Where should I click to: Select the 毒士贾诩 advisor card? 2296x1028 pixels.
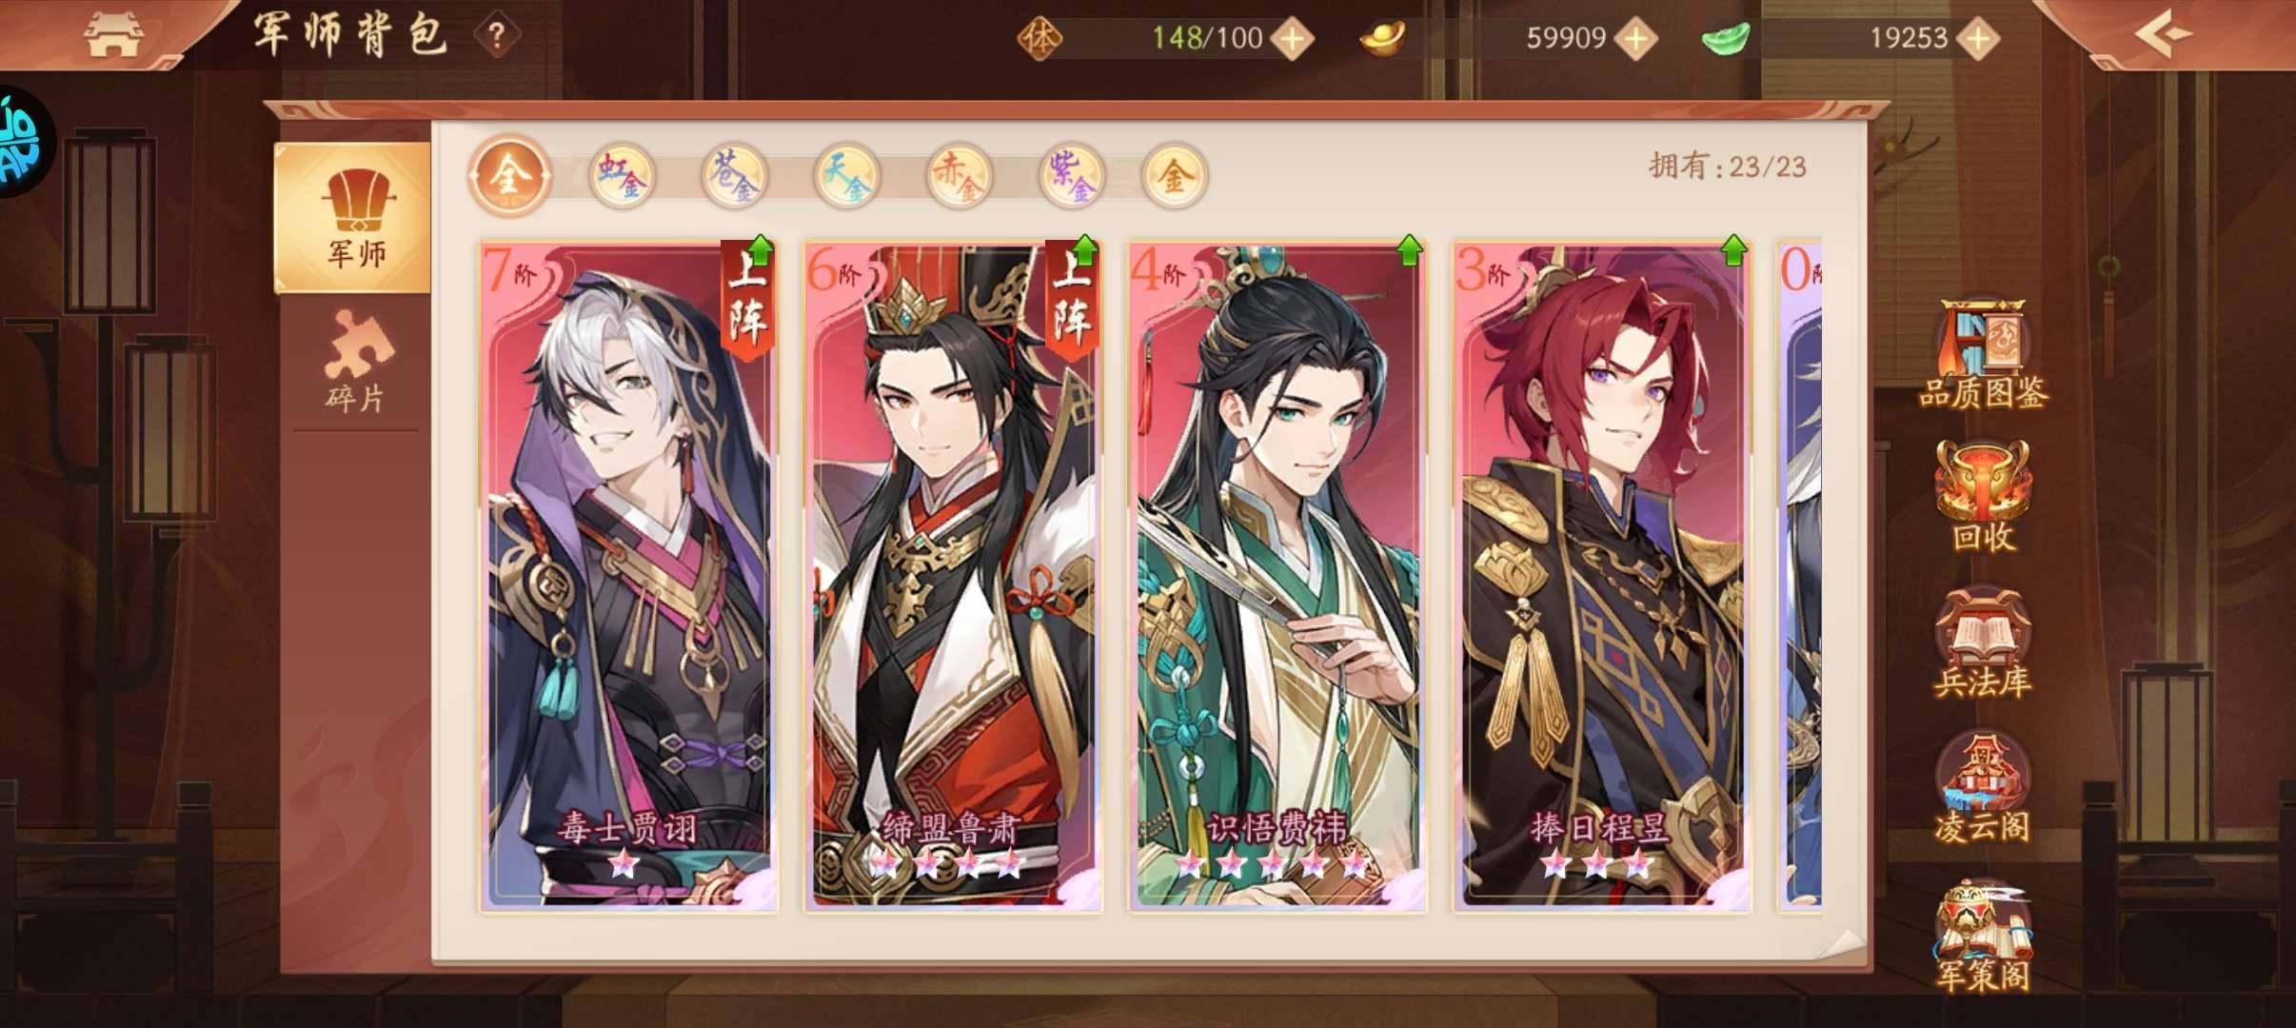[x=628, y=576]
